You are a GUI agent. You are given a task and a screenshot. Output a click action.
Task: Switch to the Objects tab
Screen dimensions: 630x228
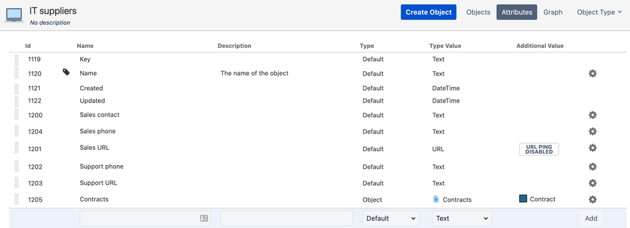point(478,12)
